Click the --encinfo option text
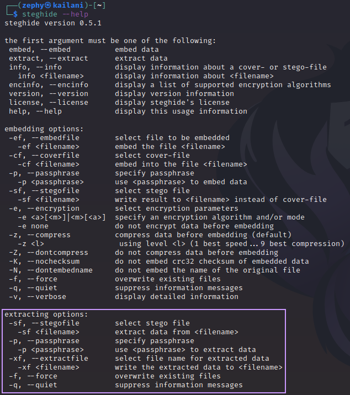The image size is (350, 395). pyautogui.click(x=68, y=84)
